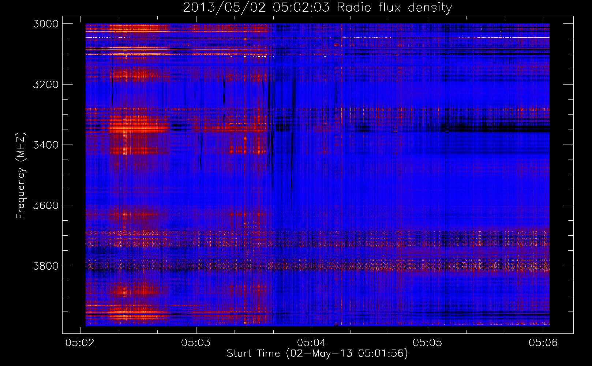The height and width of the screenshot is (366, 592).
Task: Click the 05:03 time axis label
Action: pos(196,343)
